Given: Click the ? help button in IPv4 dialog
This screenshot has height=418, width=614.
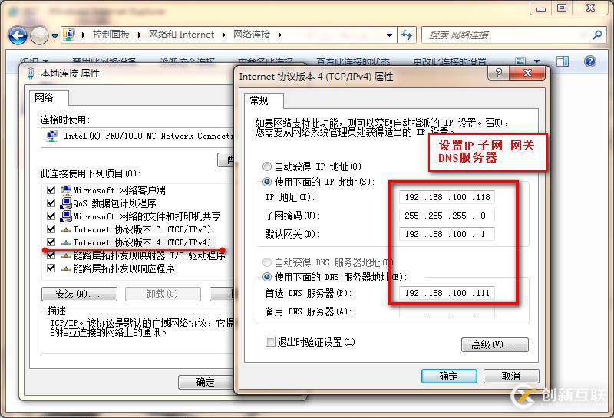Looking at the screenshot, I should 498,73.
